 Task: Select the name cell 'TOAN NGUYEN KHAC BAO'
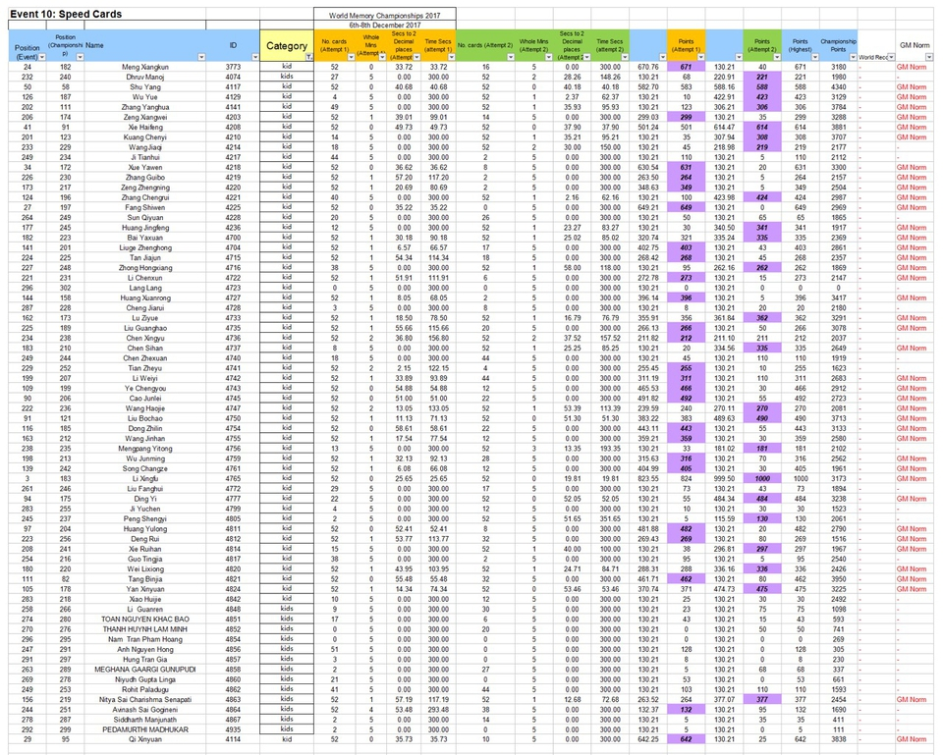click(x=145, y=620)
